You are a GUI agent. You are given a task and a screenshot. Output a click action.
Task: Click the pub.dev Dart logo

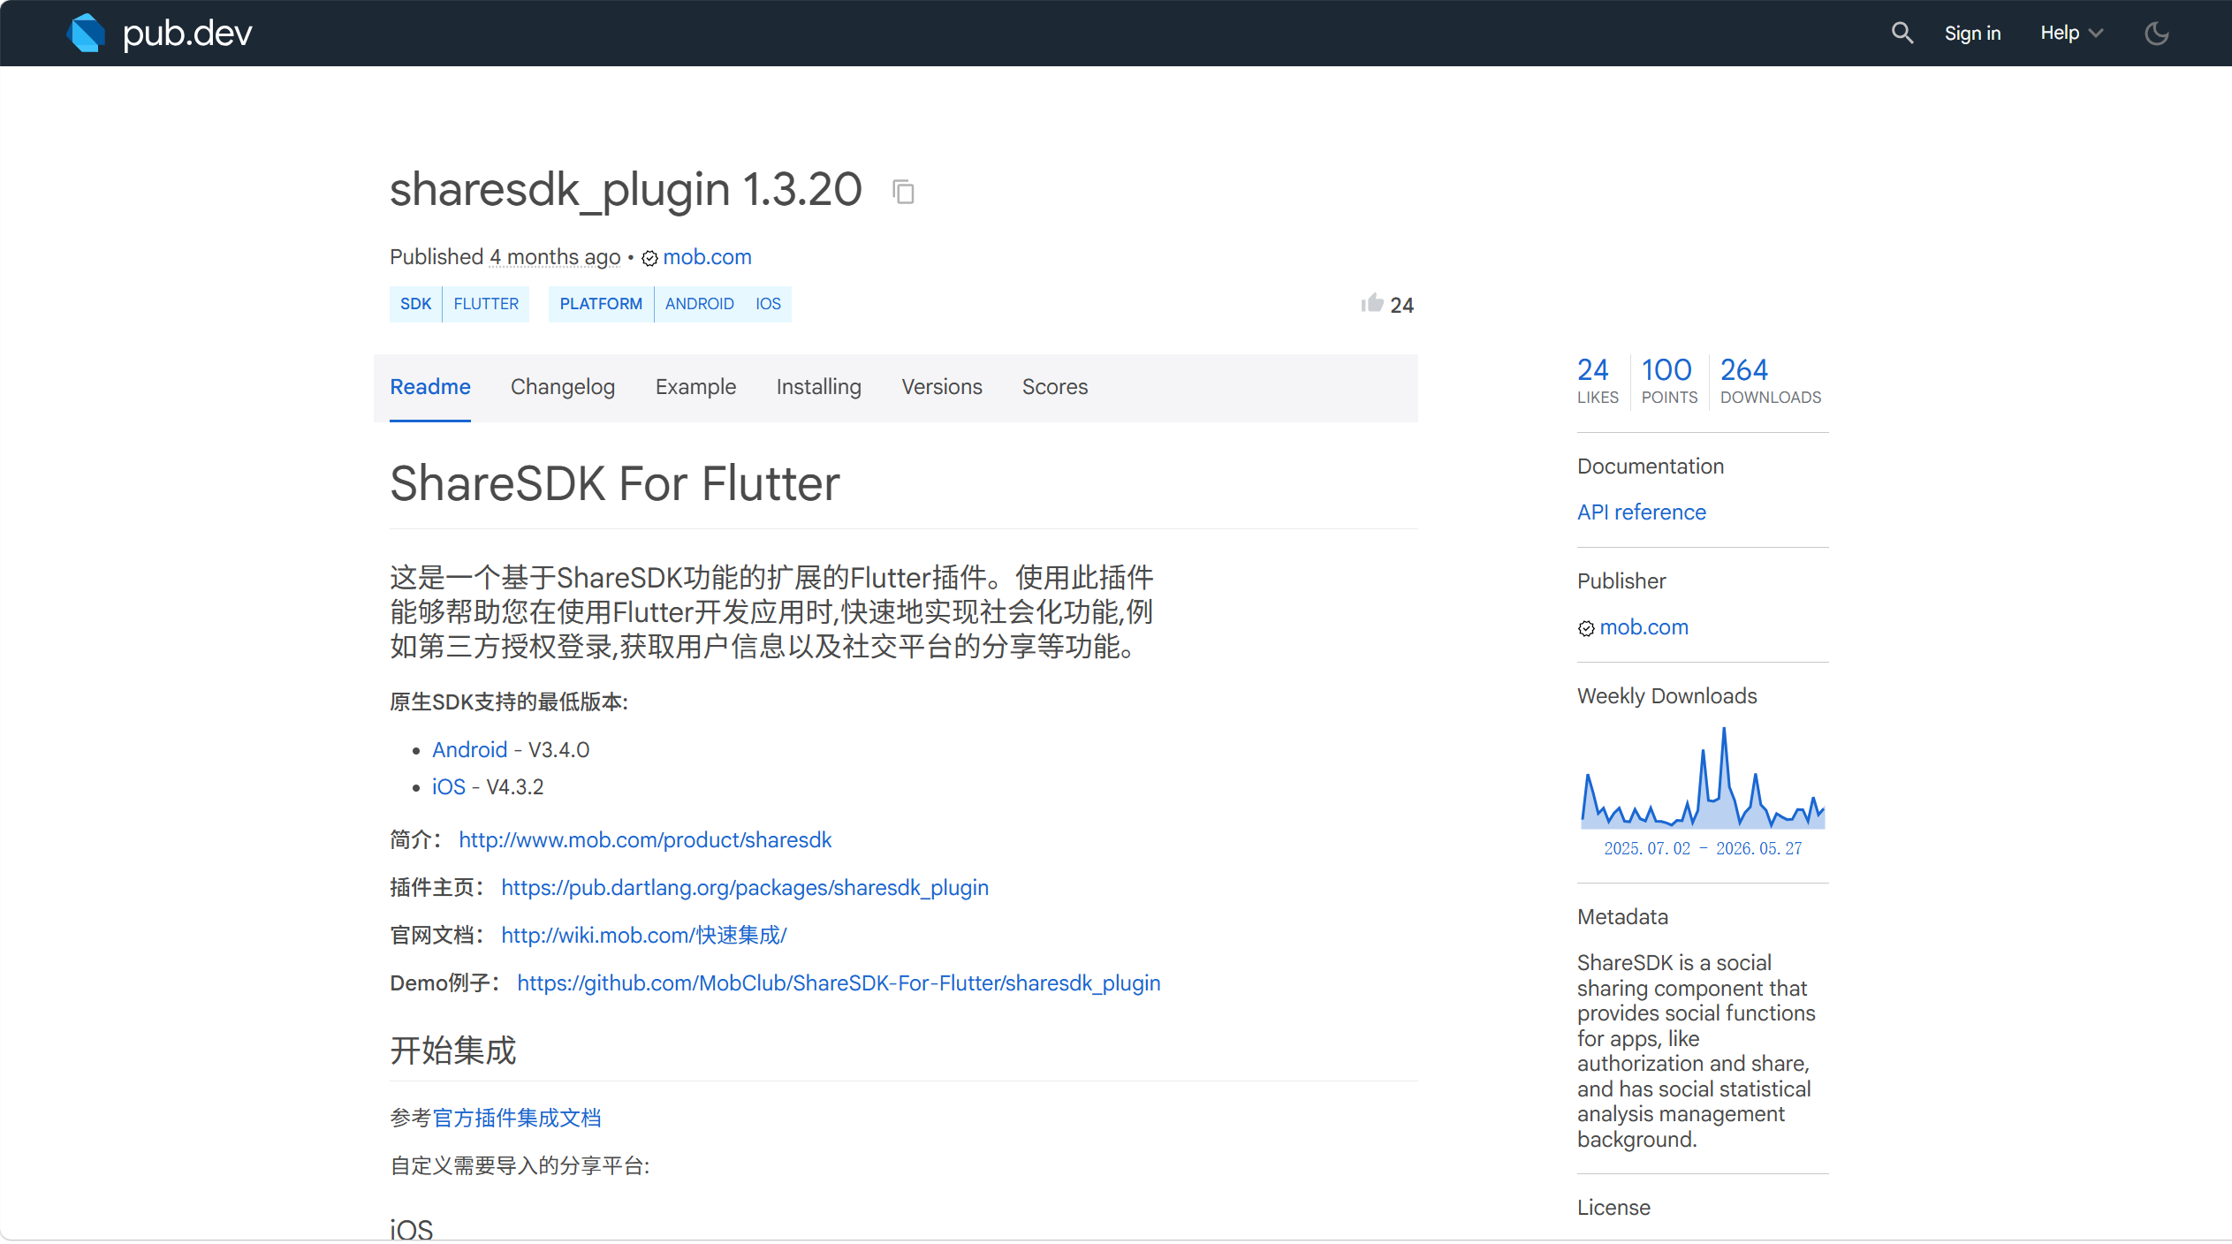pos(159,34)
